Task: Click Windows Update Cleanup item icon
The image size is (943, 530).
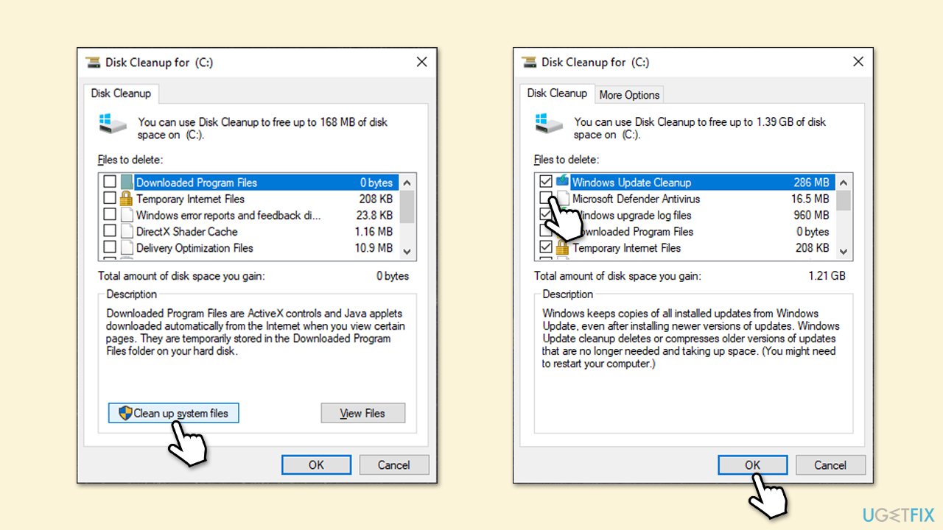Action: [x=563, y=182]
